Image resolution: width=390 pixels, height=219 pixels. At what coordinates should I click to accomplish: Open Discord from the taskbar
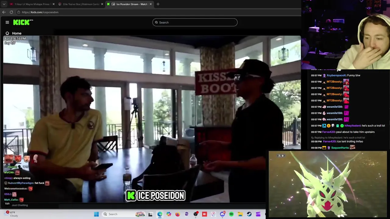click(x=222, y=214)
